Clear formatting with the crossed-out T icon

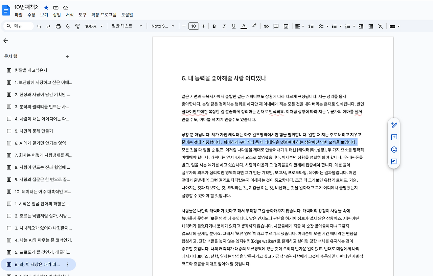[x=380, y=26]
